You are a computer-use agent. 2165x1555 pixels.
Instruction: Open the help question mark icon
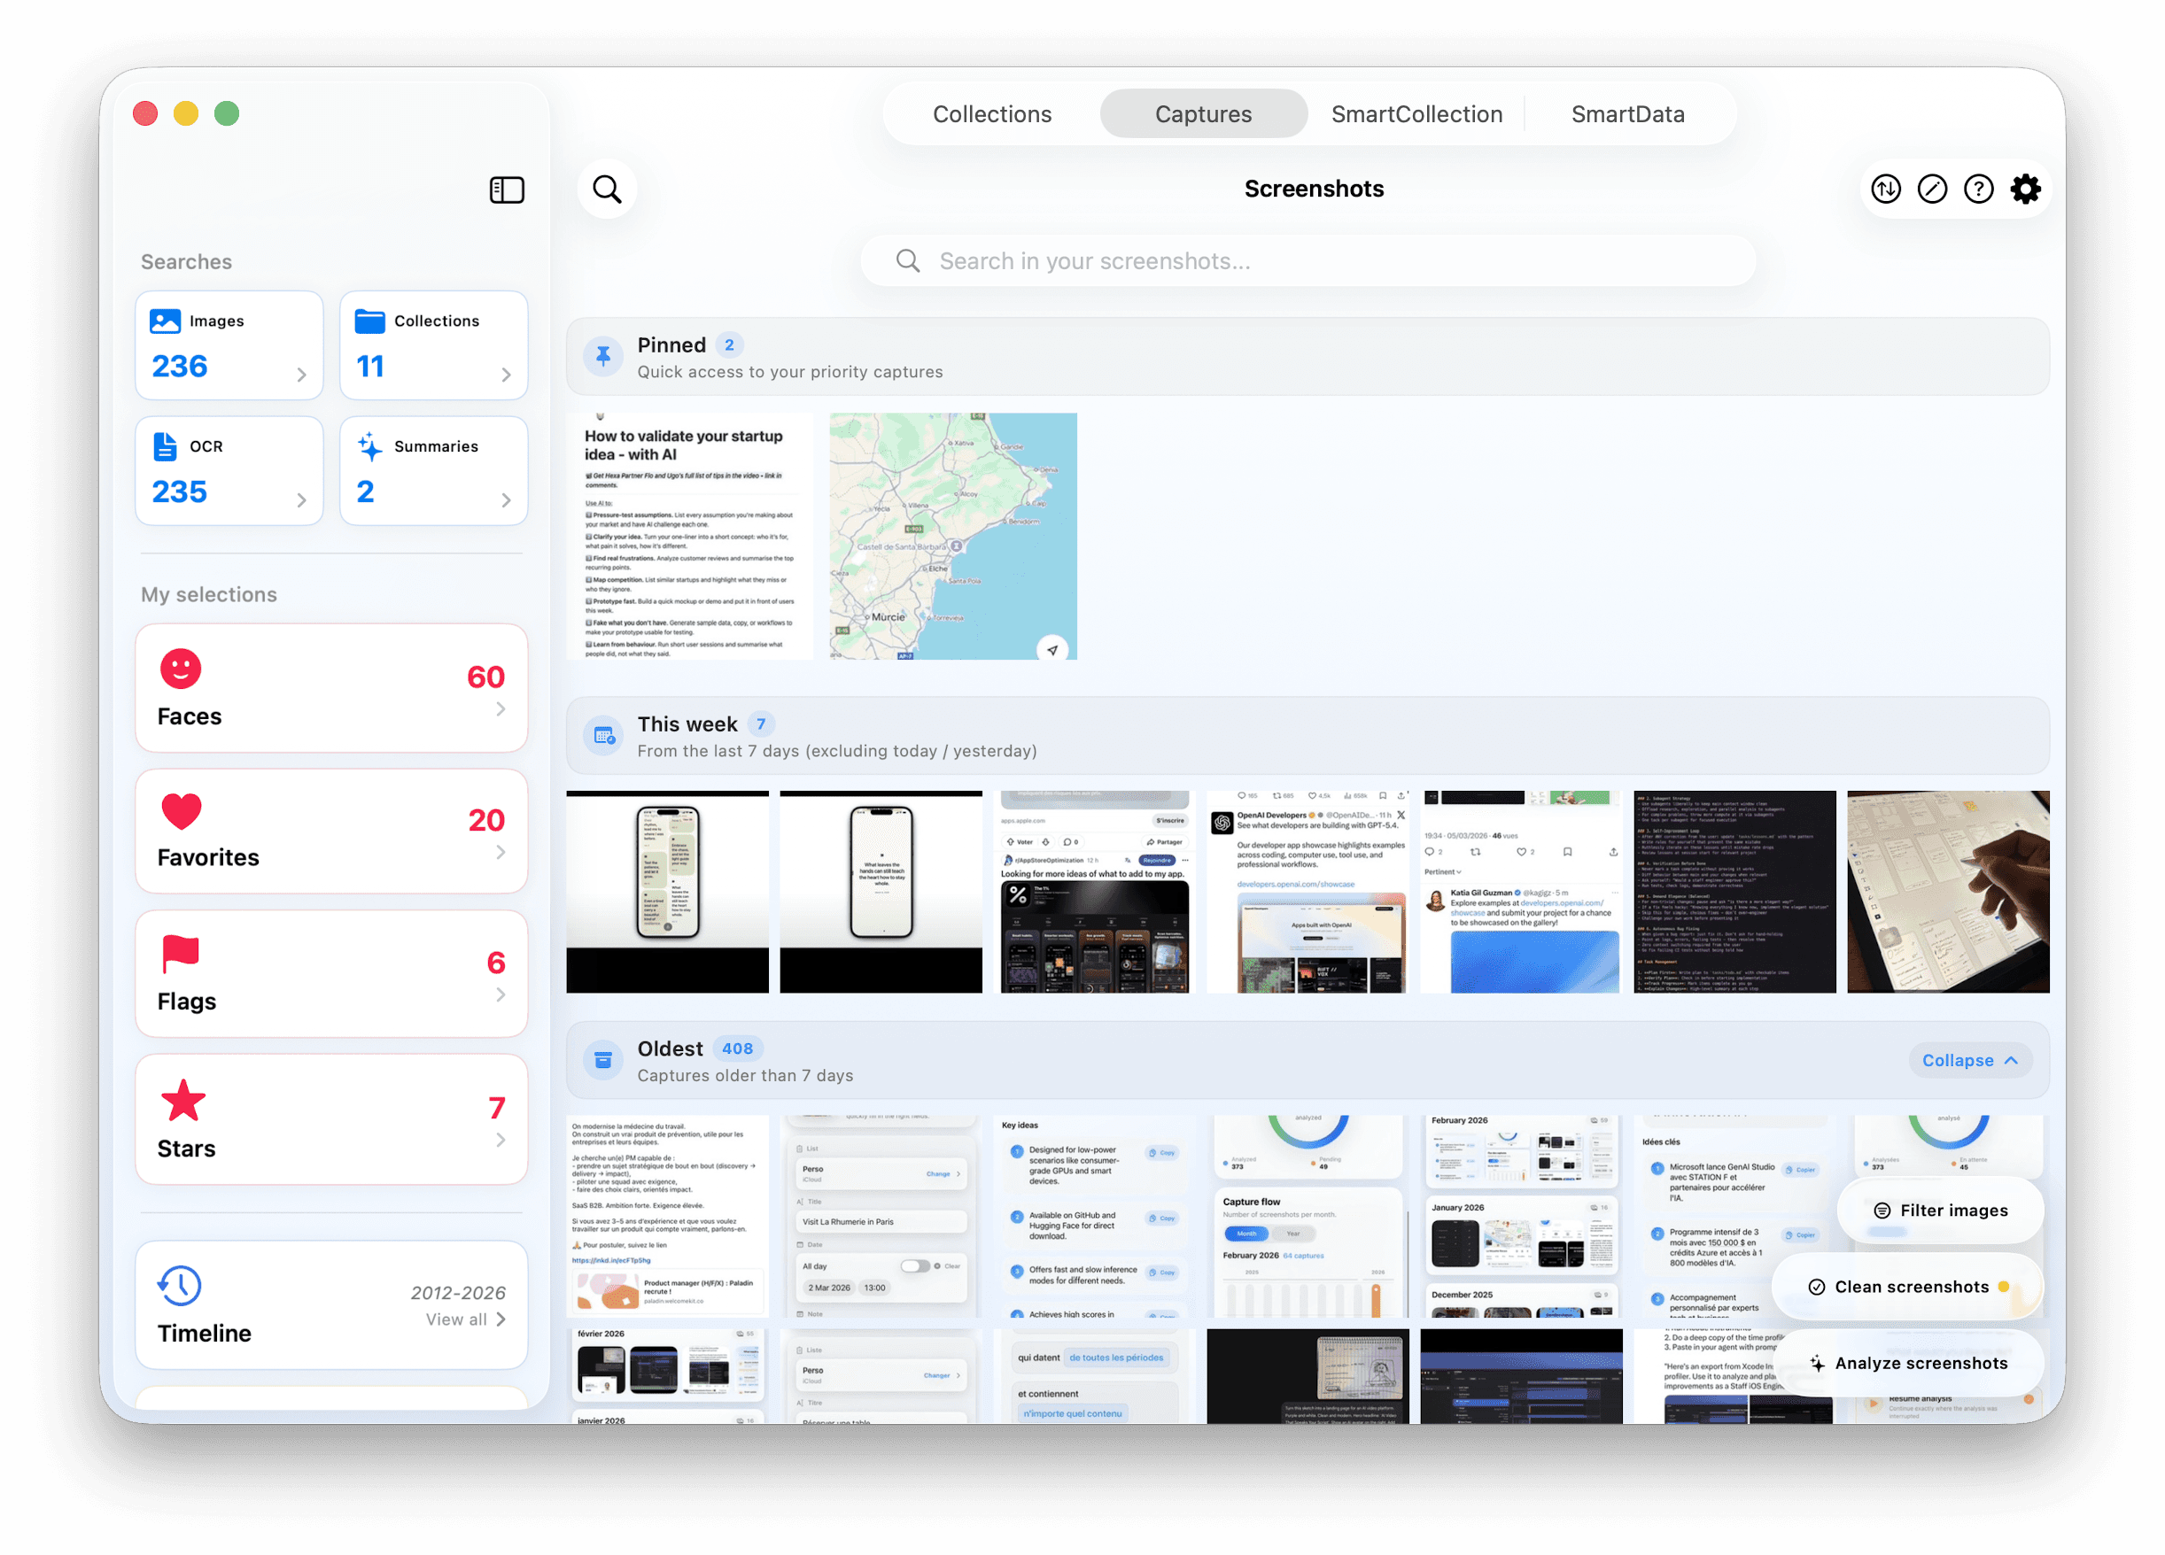pos(1979,190)
